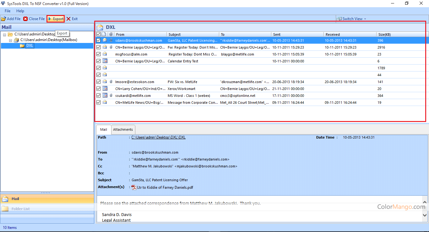Viewport: 429px width, 232px height.
Task: Switch to the Attachments tab
Action: point(123,129)
